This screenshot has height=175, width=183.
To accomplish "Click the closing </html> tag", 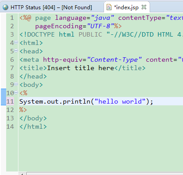I will tap(33, 127).
